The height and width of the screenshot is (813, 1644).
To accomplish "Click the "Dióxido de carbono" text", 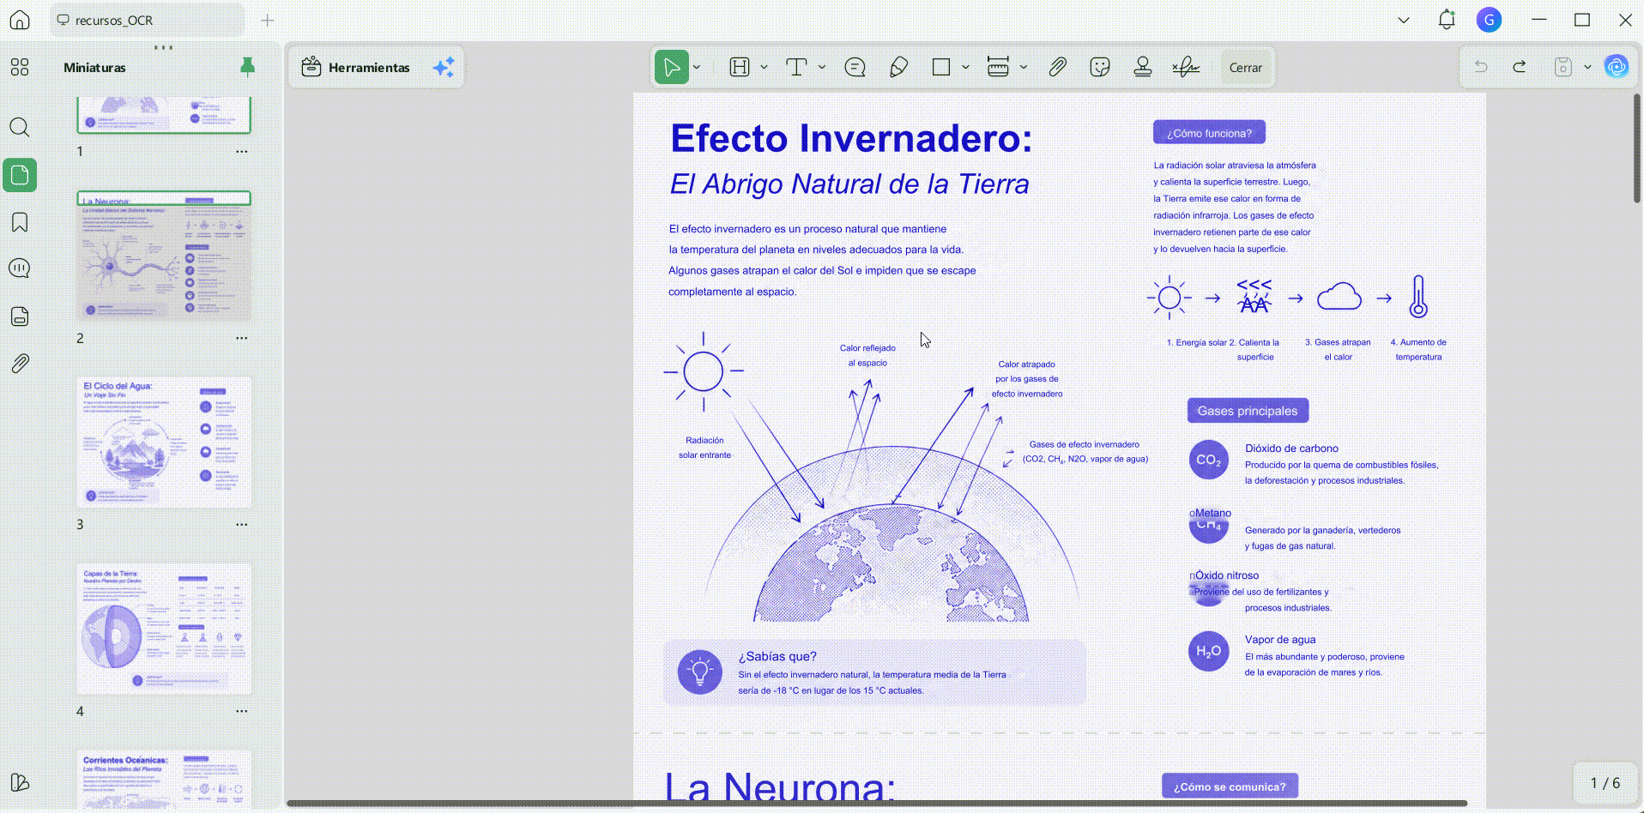I will (x=1291, y=449).
